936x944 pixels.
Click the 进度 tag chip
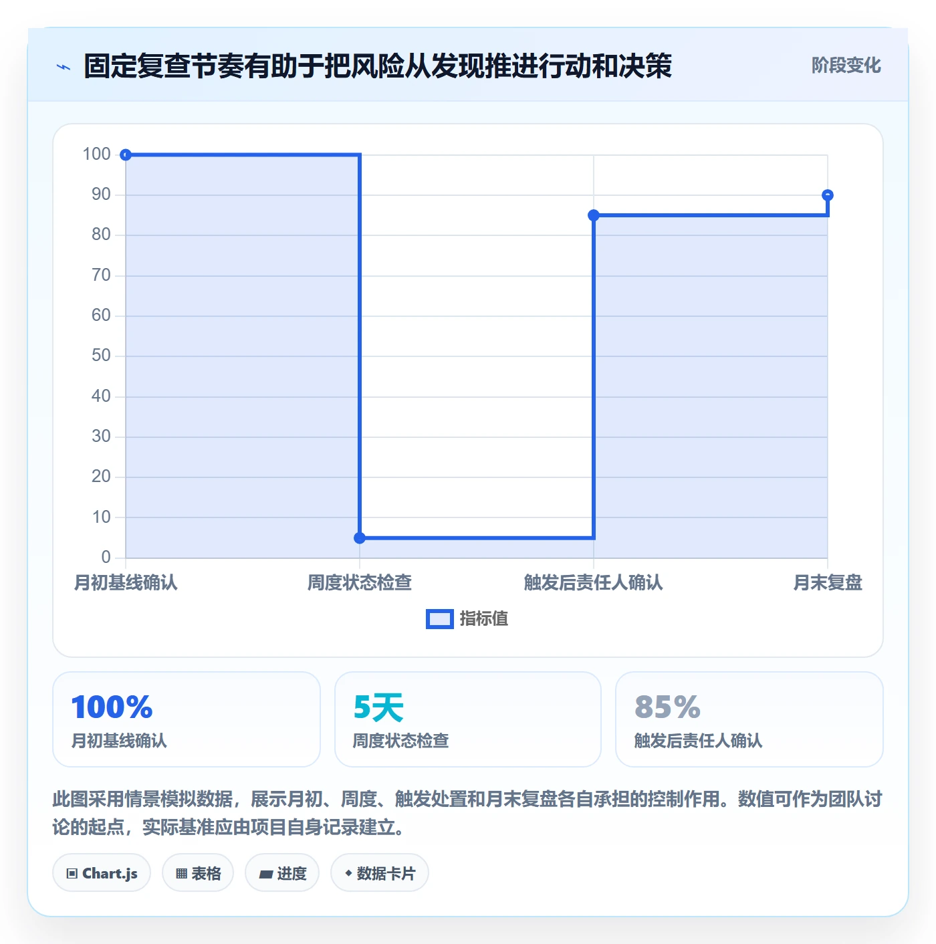[x=282, y=873]
